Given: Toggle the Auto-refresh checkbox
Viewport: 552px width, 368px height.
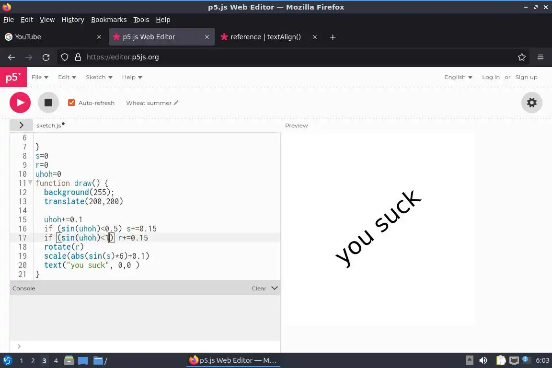Looking at the screenshot, I should pos(71,103).
